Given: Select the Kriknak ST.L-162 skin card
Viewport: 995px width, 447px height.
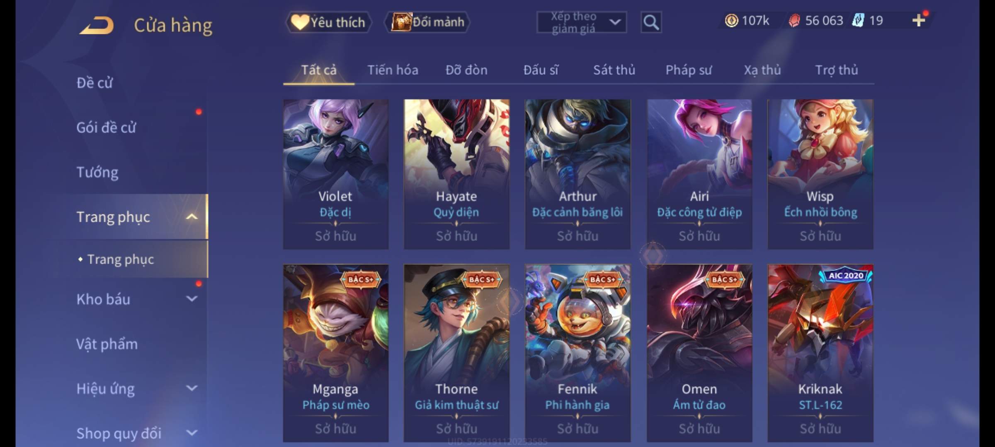Looking at the screenshot, I should tap(820, 353).
